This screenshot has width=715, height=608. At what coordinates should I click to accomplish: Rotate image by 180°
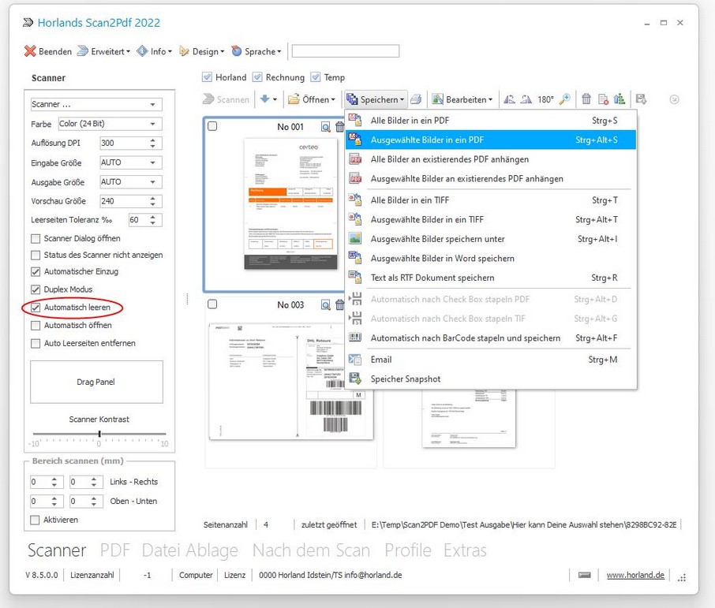(545, 99)
